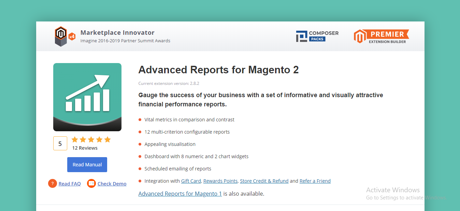Click the Gift Card link
The height and width of the screenshot is (211, 460).
pyautogui.click(x=191, y=181)
